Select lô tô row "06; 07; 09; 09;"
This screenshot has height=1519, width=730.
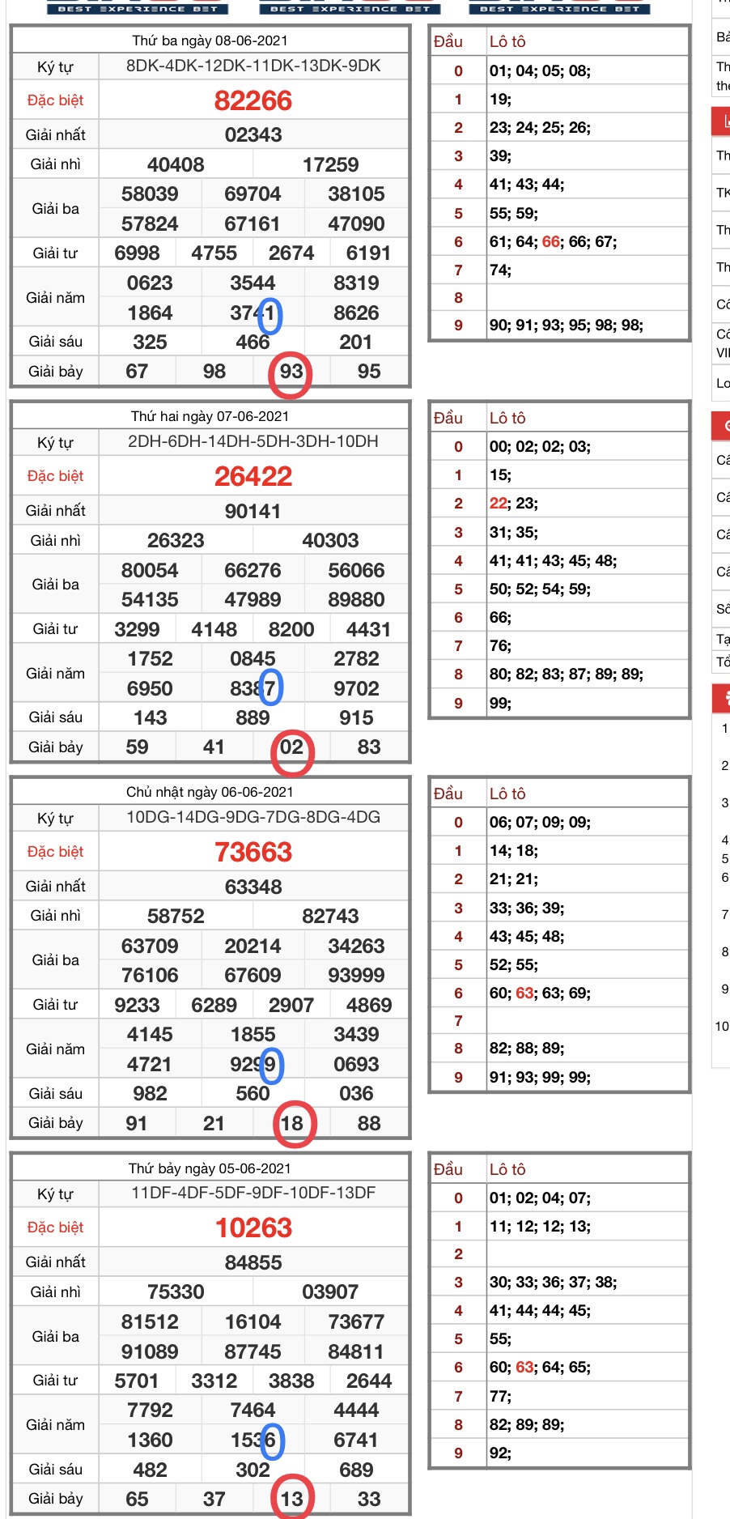pos(540,822)
